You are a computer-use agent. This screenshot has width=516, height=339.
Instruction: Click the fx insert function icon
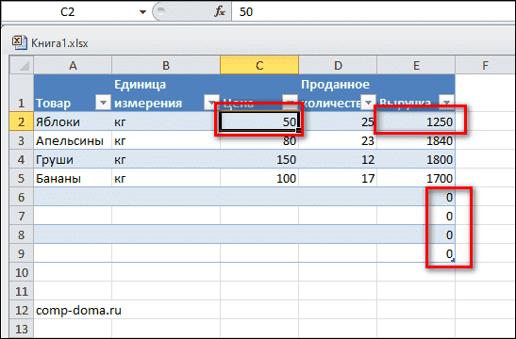click(220, 12)
